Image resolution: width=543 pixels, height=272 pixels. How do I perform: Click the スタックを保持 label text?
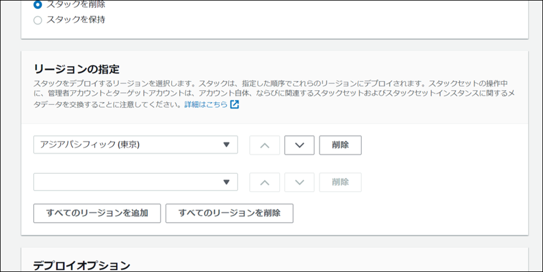point(76,20)
